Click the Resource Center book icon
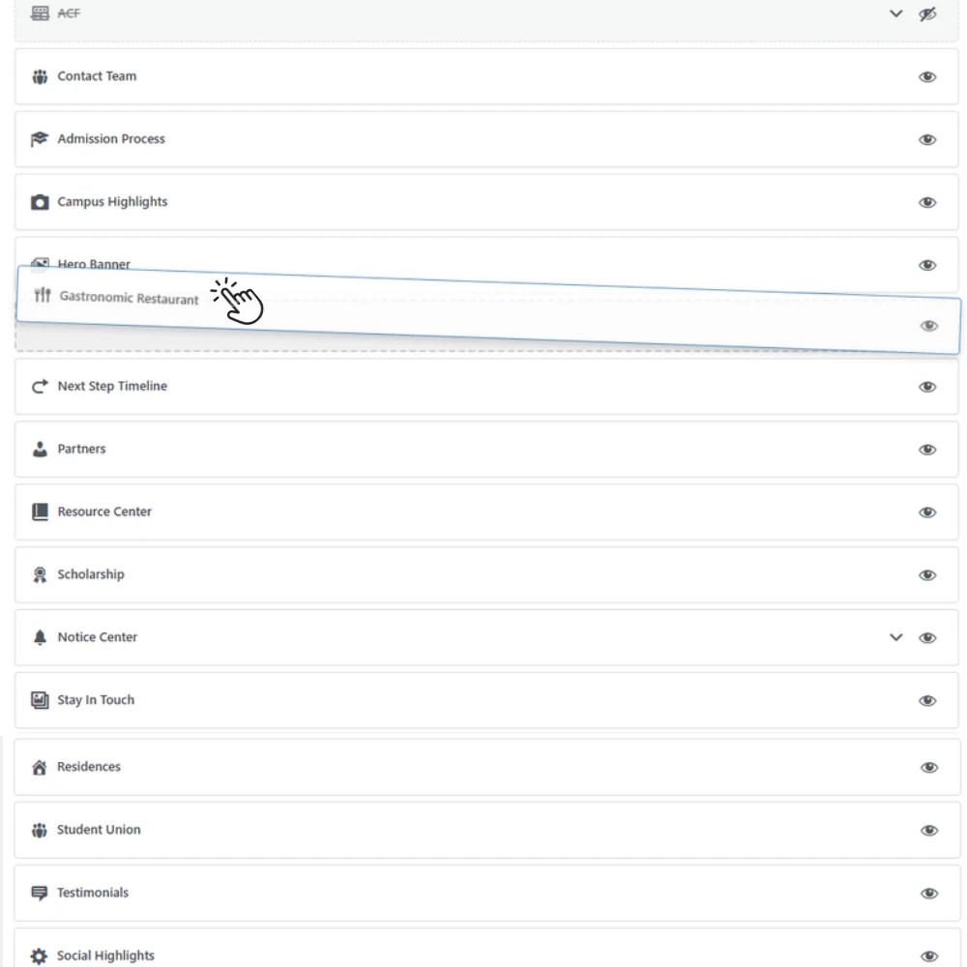This screenshot has width=967, height=967. pyautogui.click(x=40, y=512)
